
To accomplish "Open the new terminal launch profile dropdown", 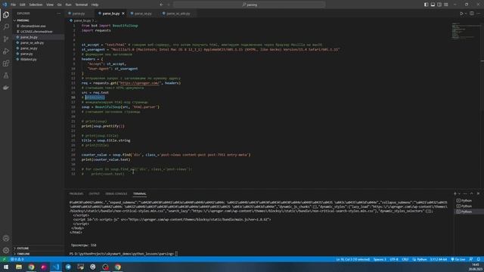I will [459, 193].
